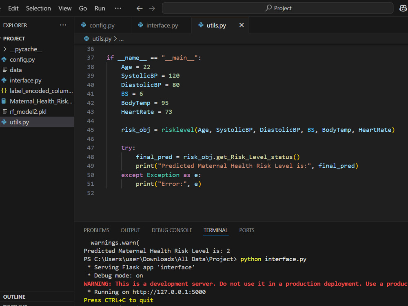Click Python icon on interface.py tab
408x306 pixels.
click(140, 25)
